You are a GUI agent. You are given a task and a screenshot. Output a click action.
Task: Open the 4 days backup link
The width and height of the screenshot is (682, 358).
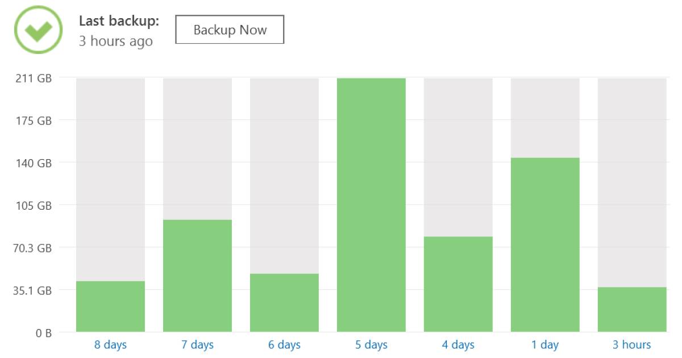(458, 345)
